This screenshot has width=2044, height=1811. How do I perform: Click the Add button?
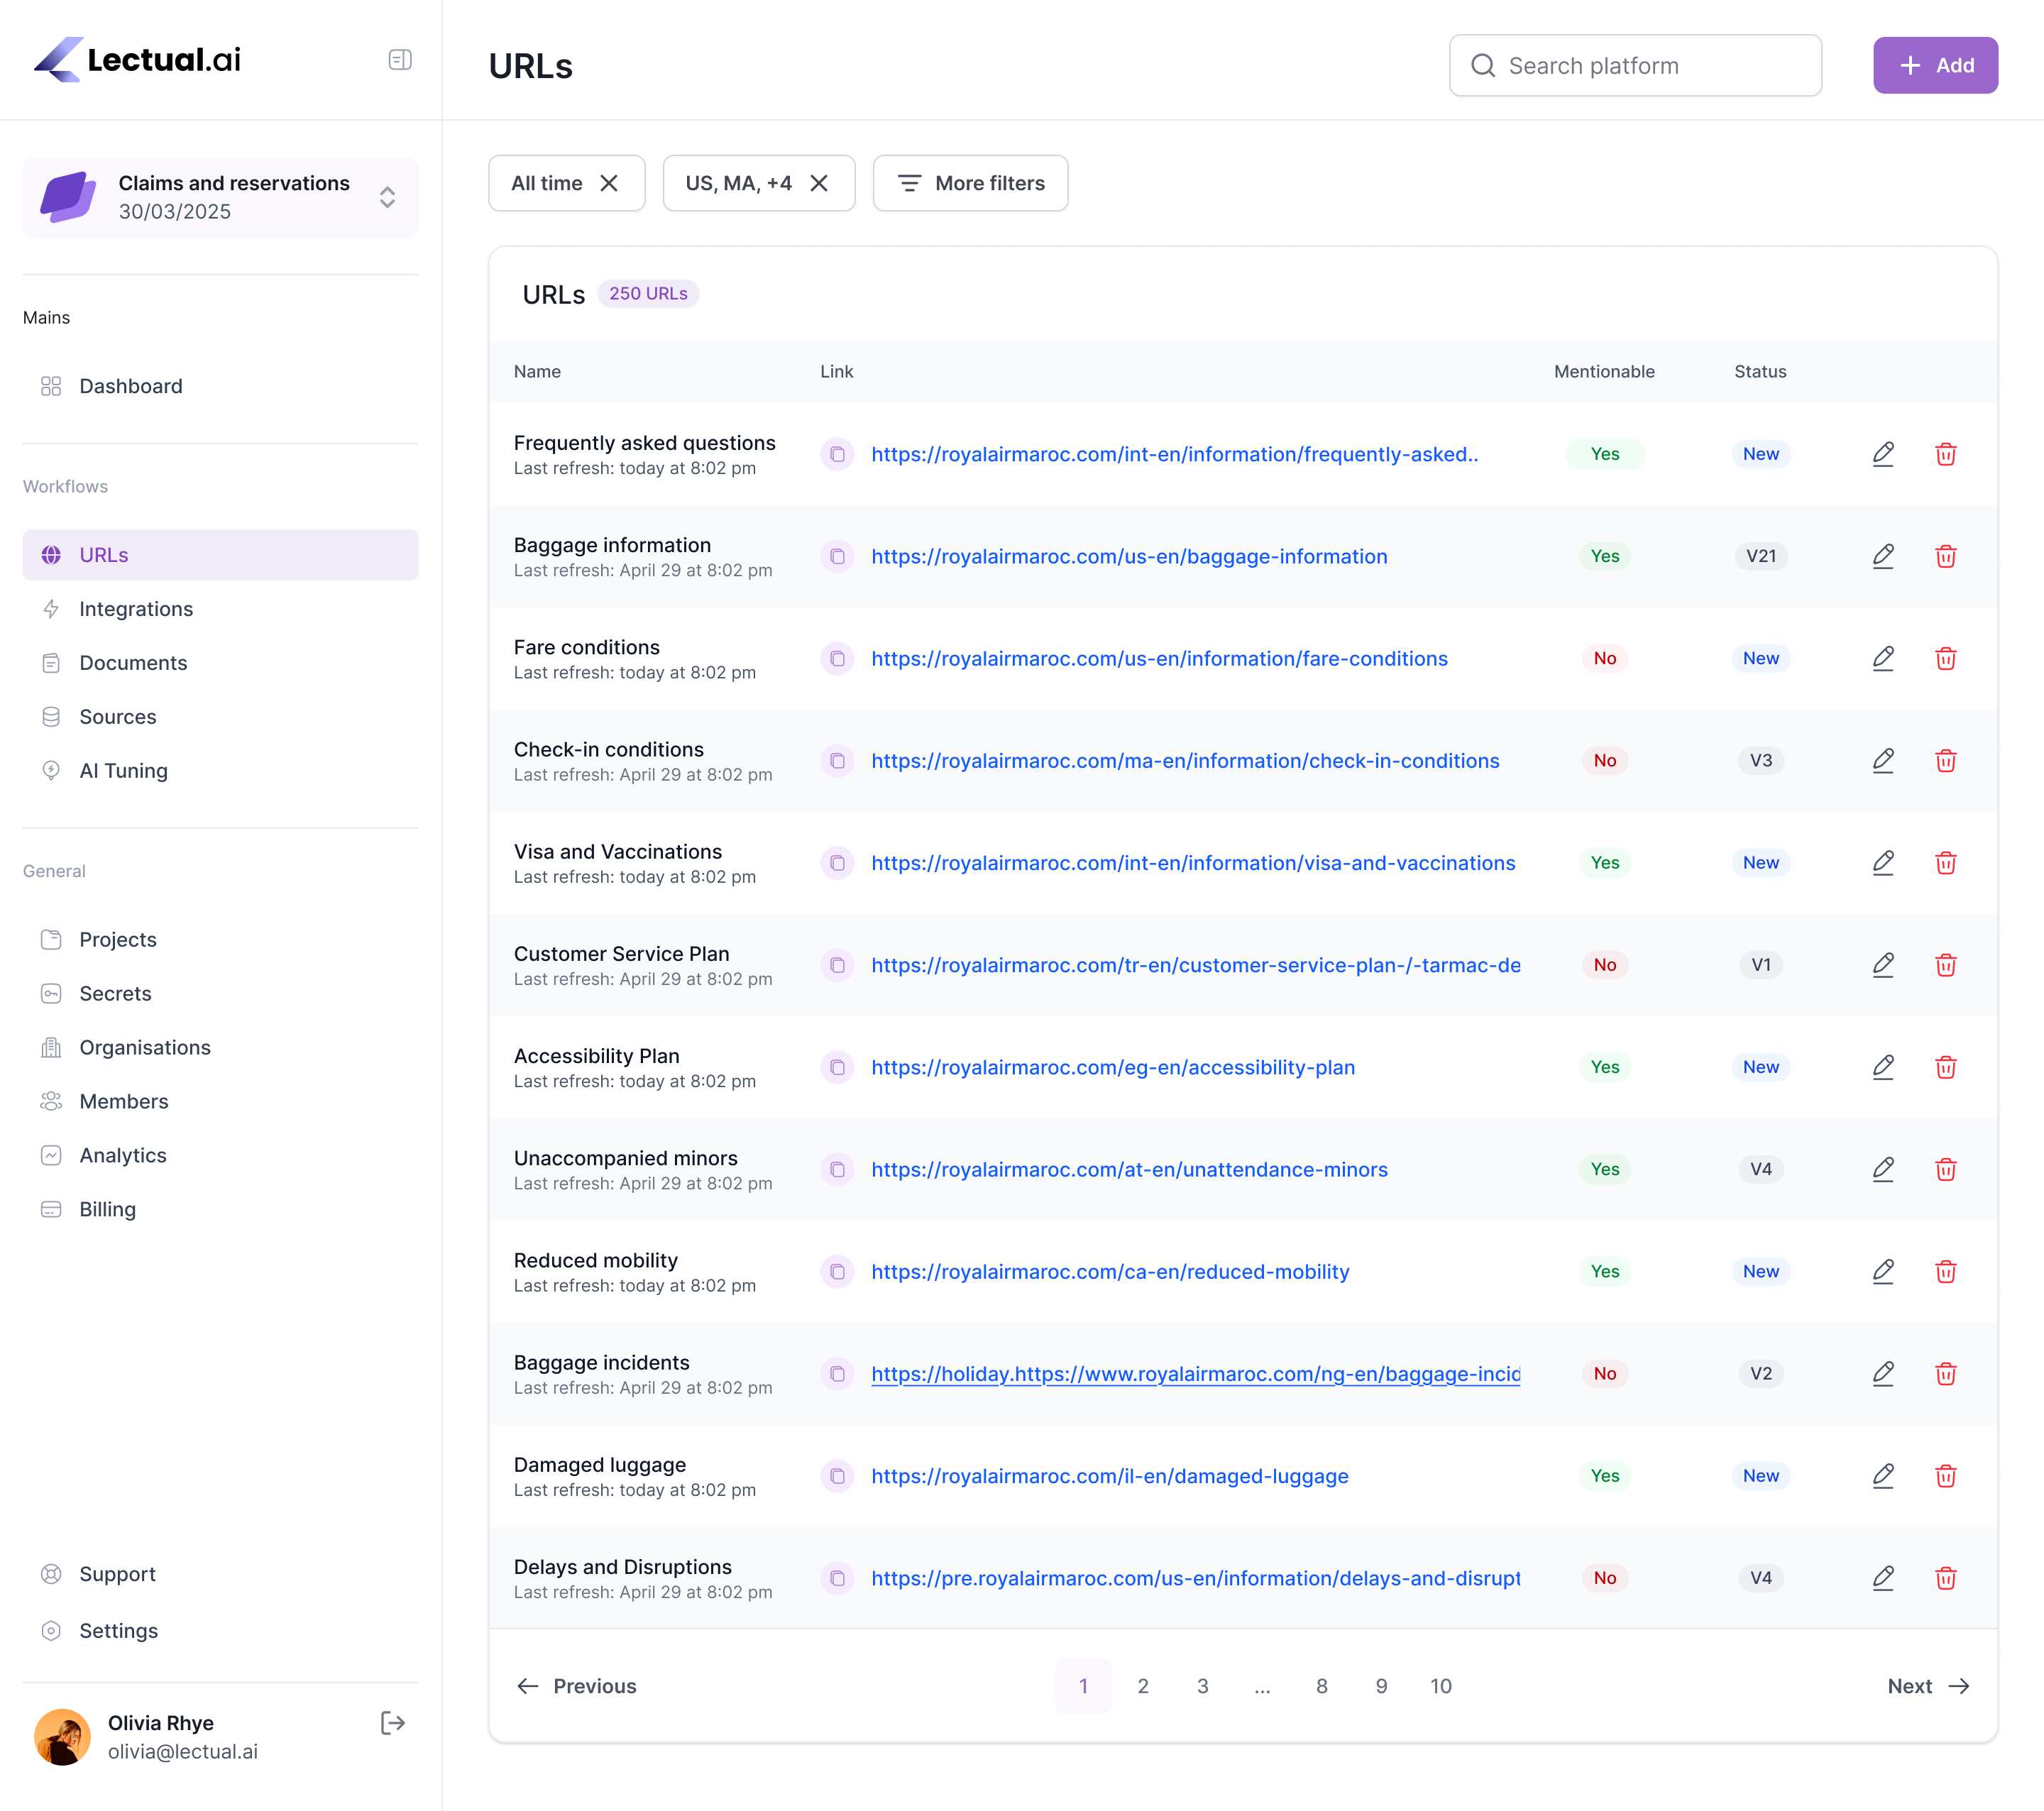(x=1935, y=65)
